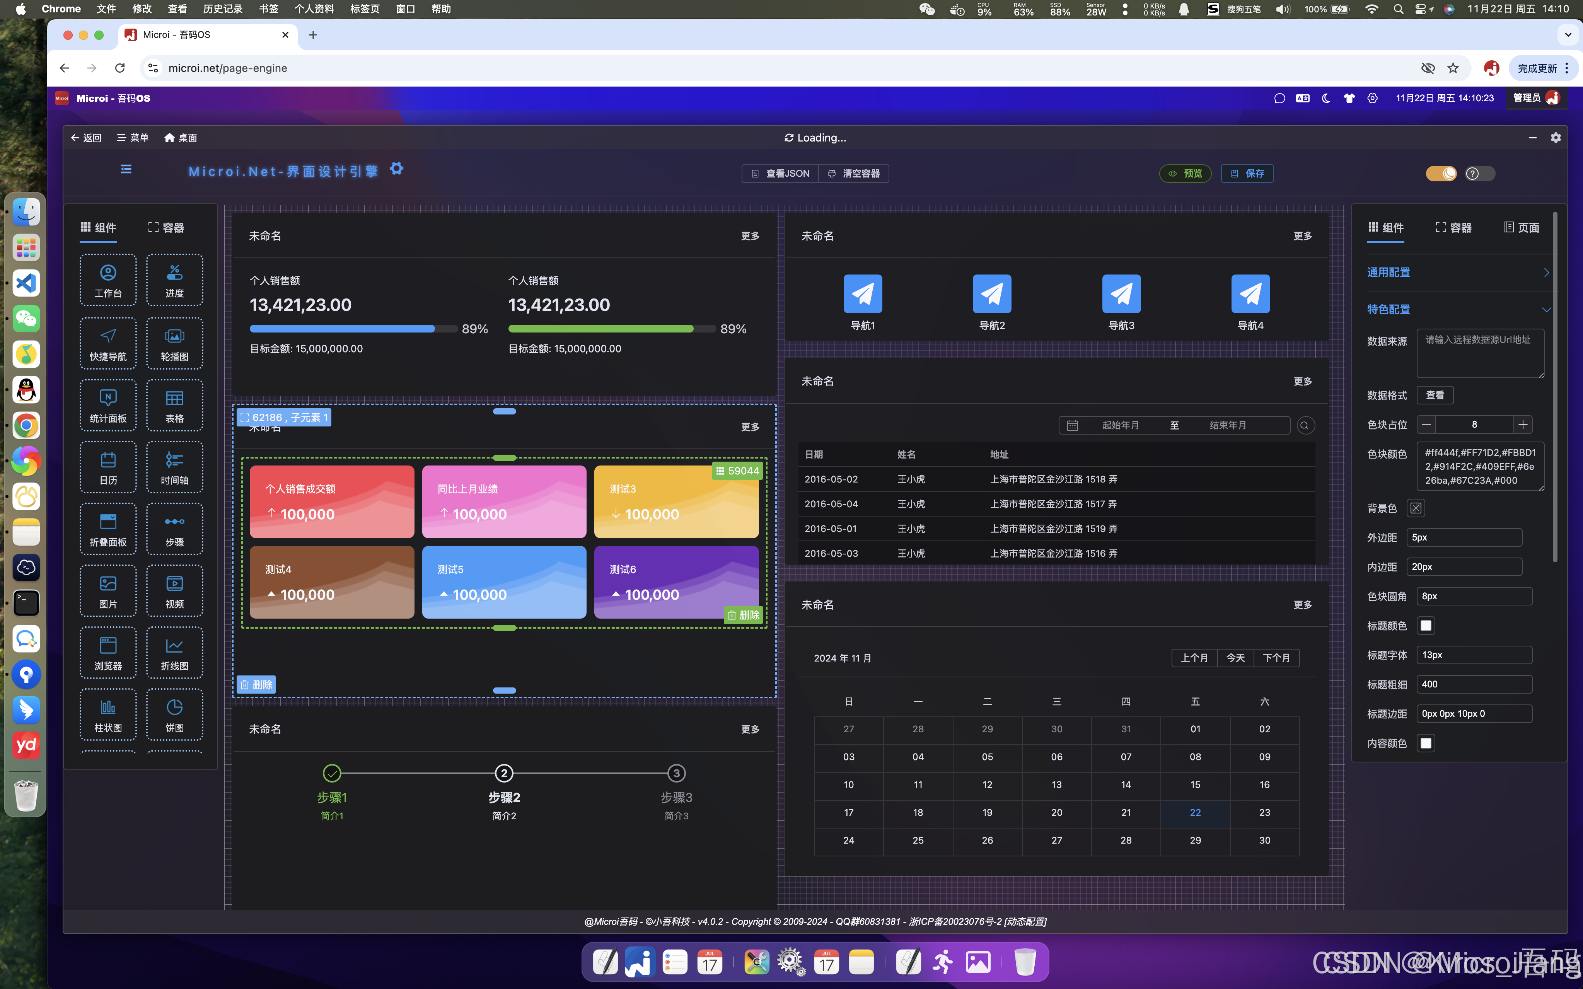Viewport: 1583px width, 989px height.
Task: Select the 折线图 line chart component
Action: pyautogui.click(x=174, y=653)
